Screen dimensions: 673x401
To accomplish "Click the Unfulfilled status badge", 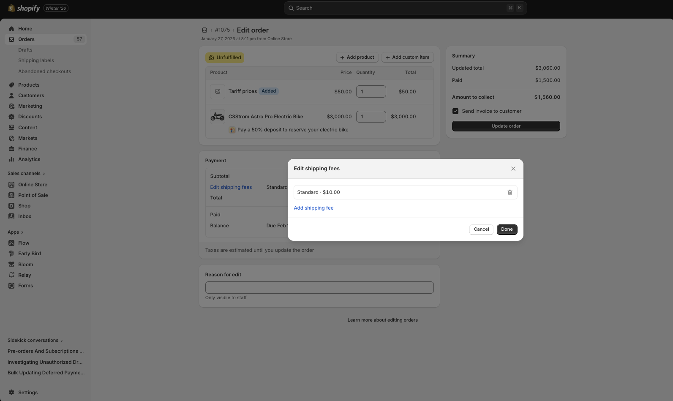I will [225, 57].
